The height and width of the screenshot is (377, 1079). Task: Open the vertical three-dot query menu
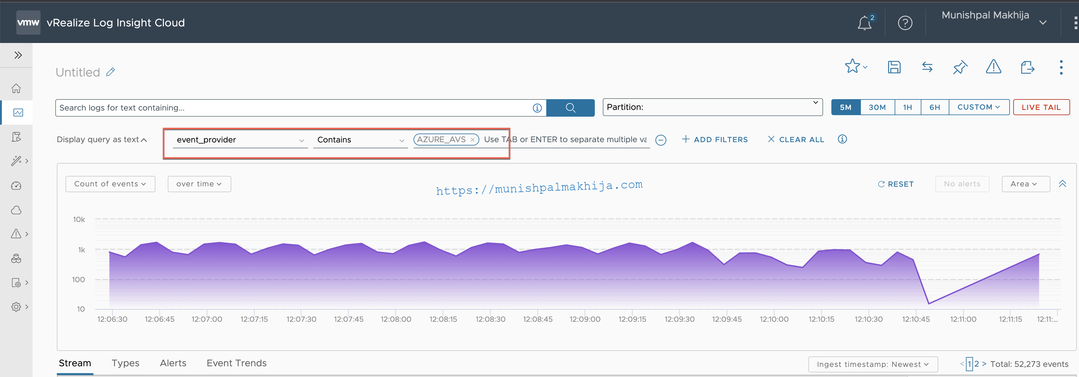coord(1061,67)
